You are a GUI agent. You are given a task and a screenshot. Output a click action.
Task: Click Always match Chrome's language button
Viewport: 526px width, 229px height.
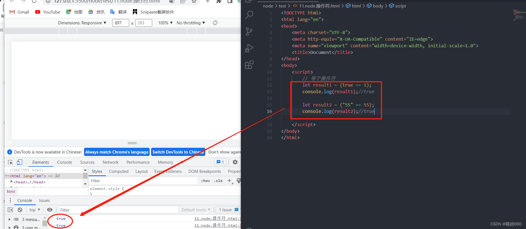(x=117, y=152)
